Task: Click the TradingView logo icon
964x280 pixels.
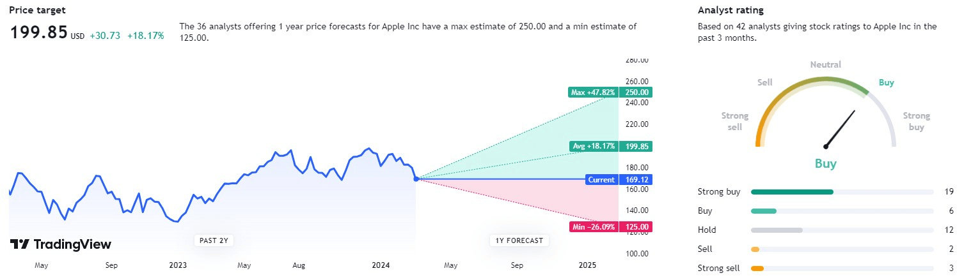Action: (19, 244)
